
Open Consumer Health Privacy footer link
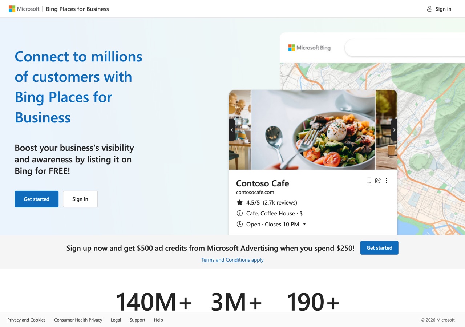coord(78,320)
